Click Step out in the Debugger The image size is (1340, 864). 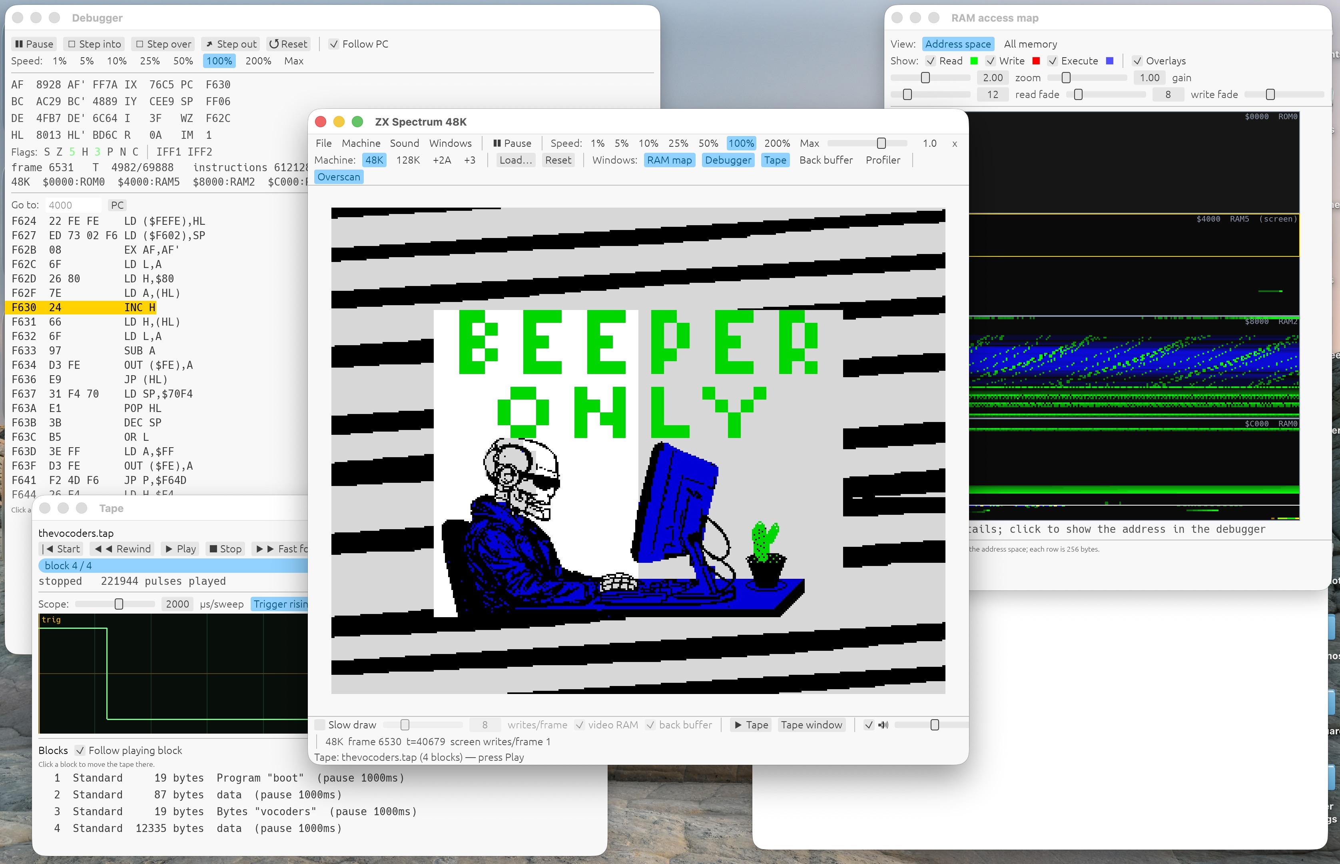click(230, 44)
